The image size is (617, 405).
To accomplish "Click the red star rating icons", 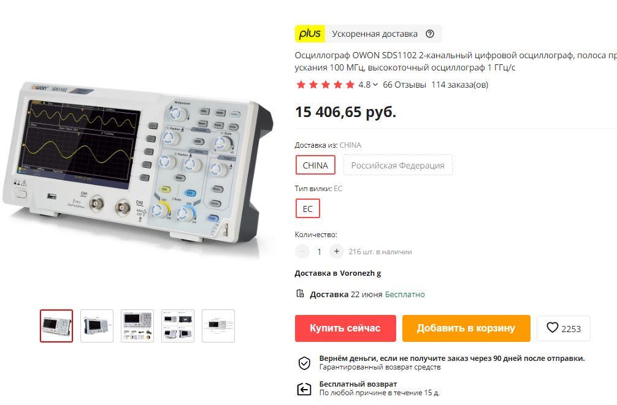I will [x=326, y=85].
